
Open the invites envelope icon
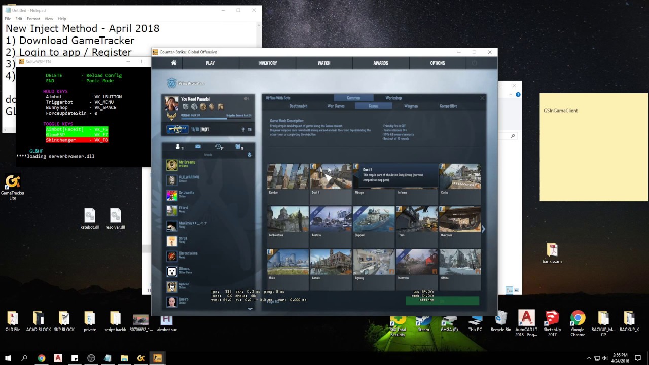pos(198,147)
